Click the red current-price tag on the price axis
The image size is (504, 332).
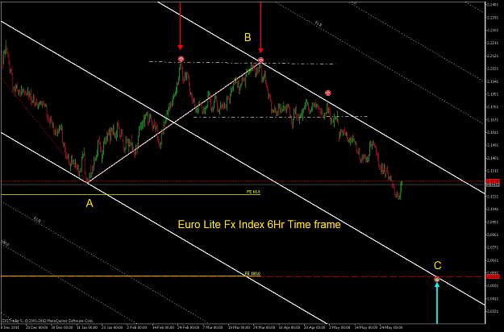(x=493, y=181)
